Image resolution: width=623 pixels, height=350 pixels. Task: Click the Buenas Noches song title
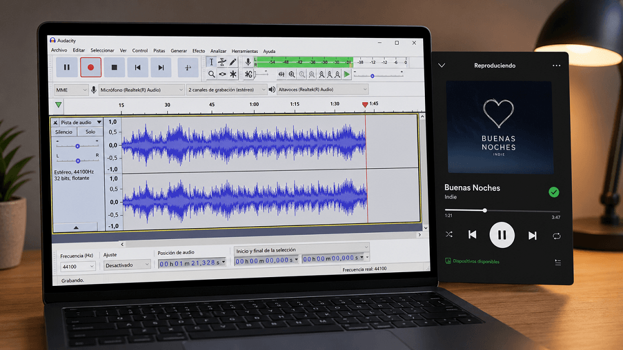472,187
